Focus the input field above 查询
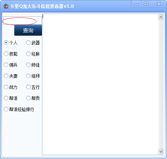The width and height of the screenshot is (167, 159). 23,20
